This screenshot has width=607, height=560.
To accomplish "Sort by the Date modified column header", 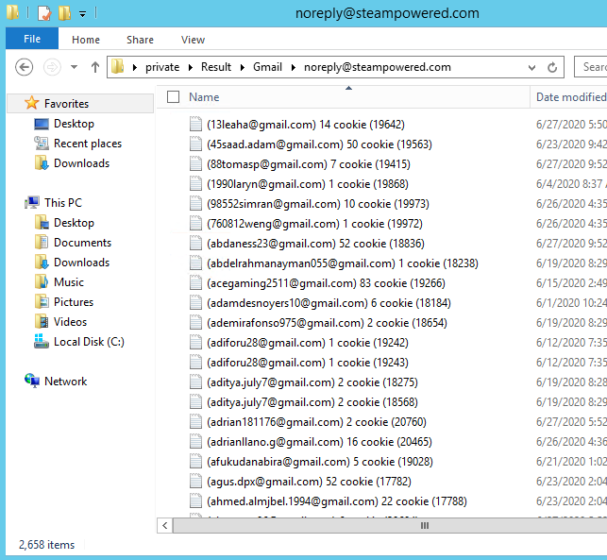I will coord(570,97).
